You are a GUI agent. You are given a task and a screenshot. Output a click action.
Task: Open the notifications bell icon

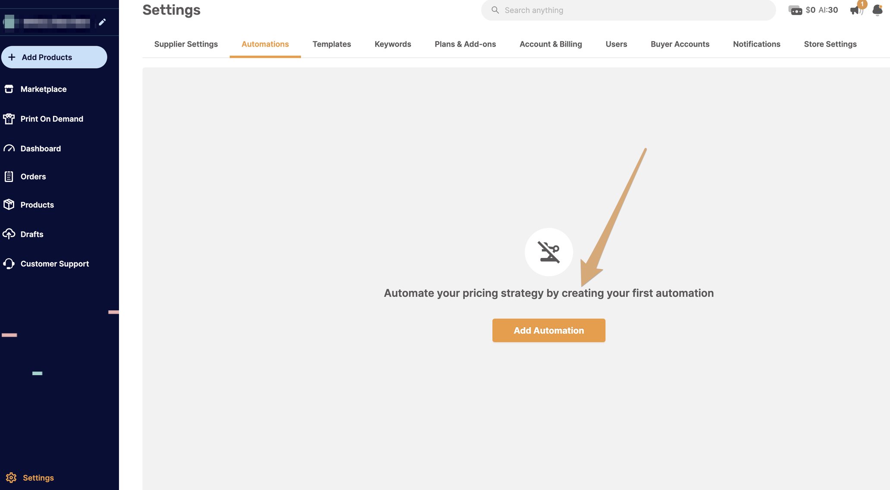coord(877,10)
